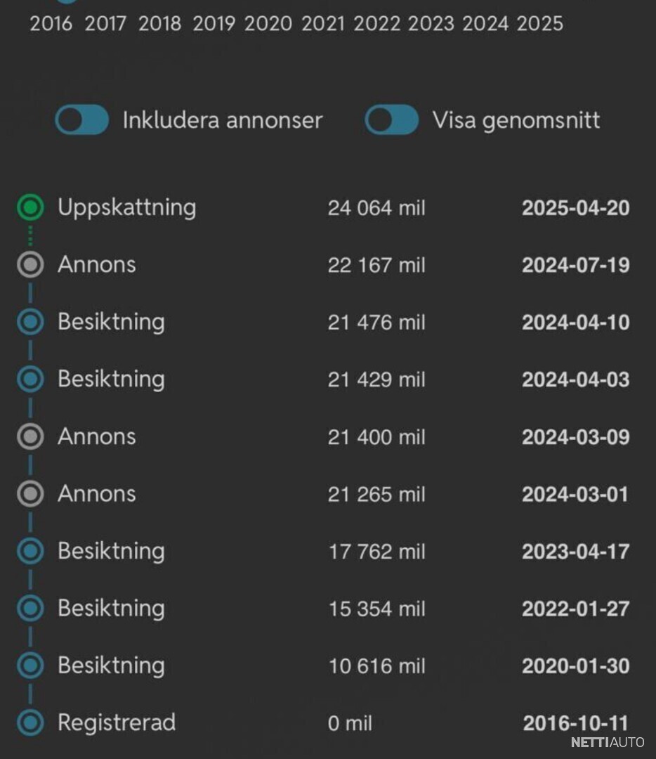Toggle the Inkludera annonser switch
Image resolution: width=656 pixels, height=759 pixels.
tap(82, 120)
